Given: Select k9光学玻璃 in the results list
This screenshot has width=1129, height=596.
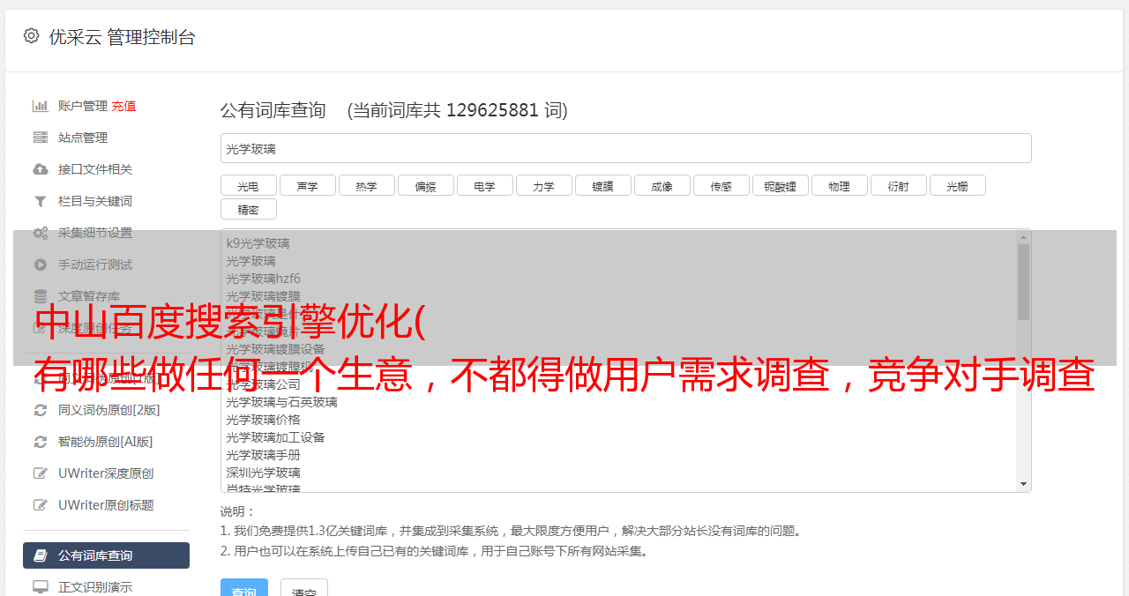Looking at the screenshot, I should (x=258, y=243).
